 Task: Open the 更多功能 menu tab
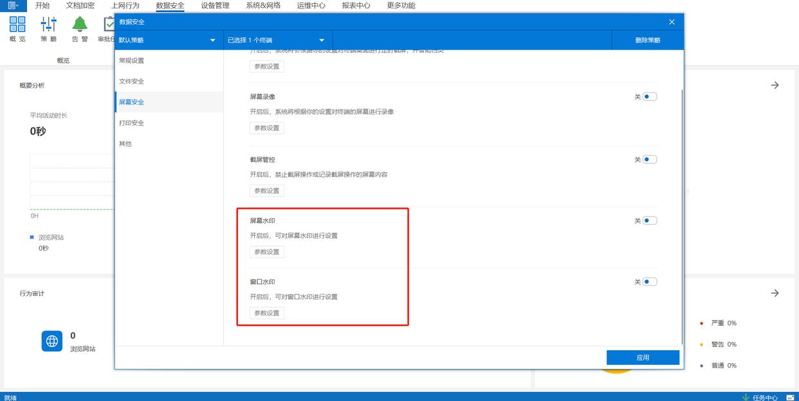[x=401, y=5]
